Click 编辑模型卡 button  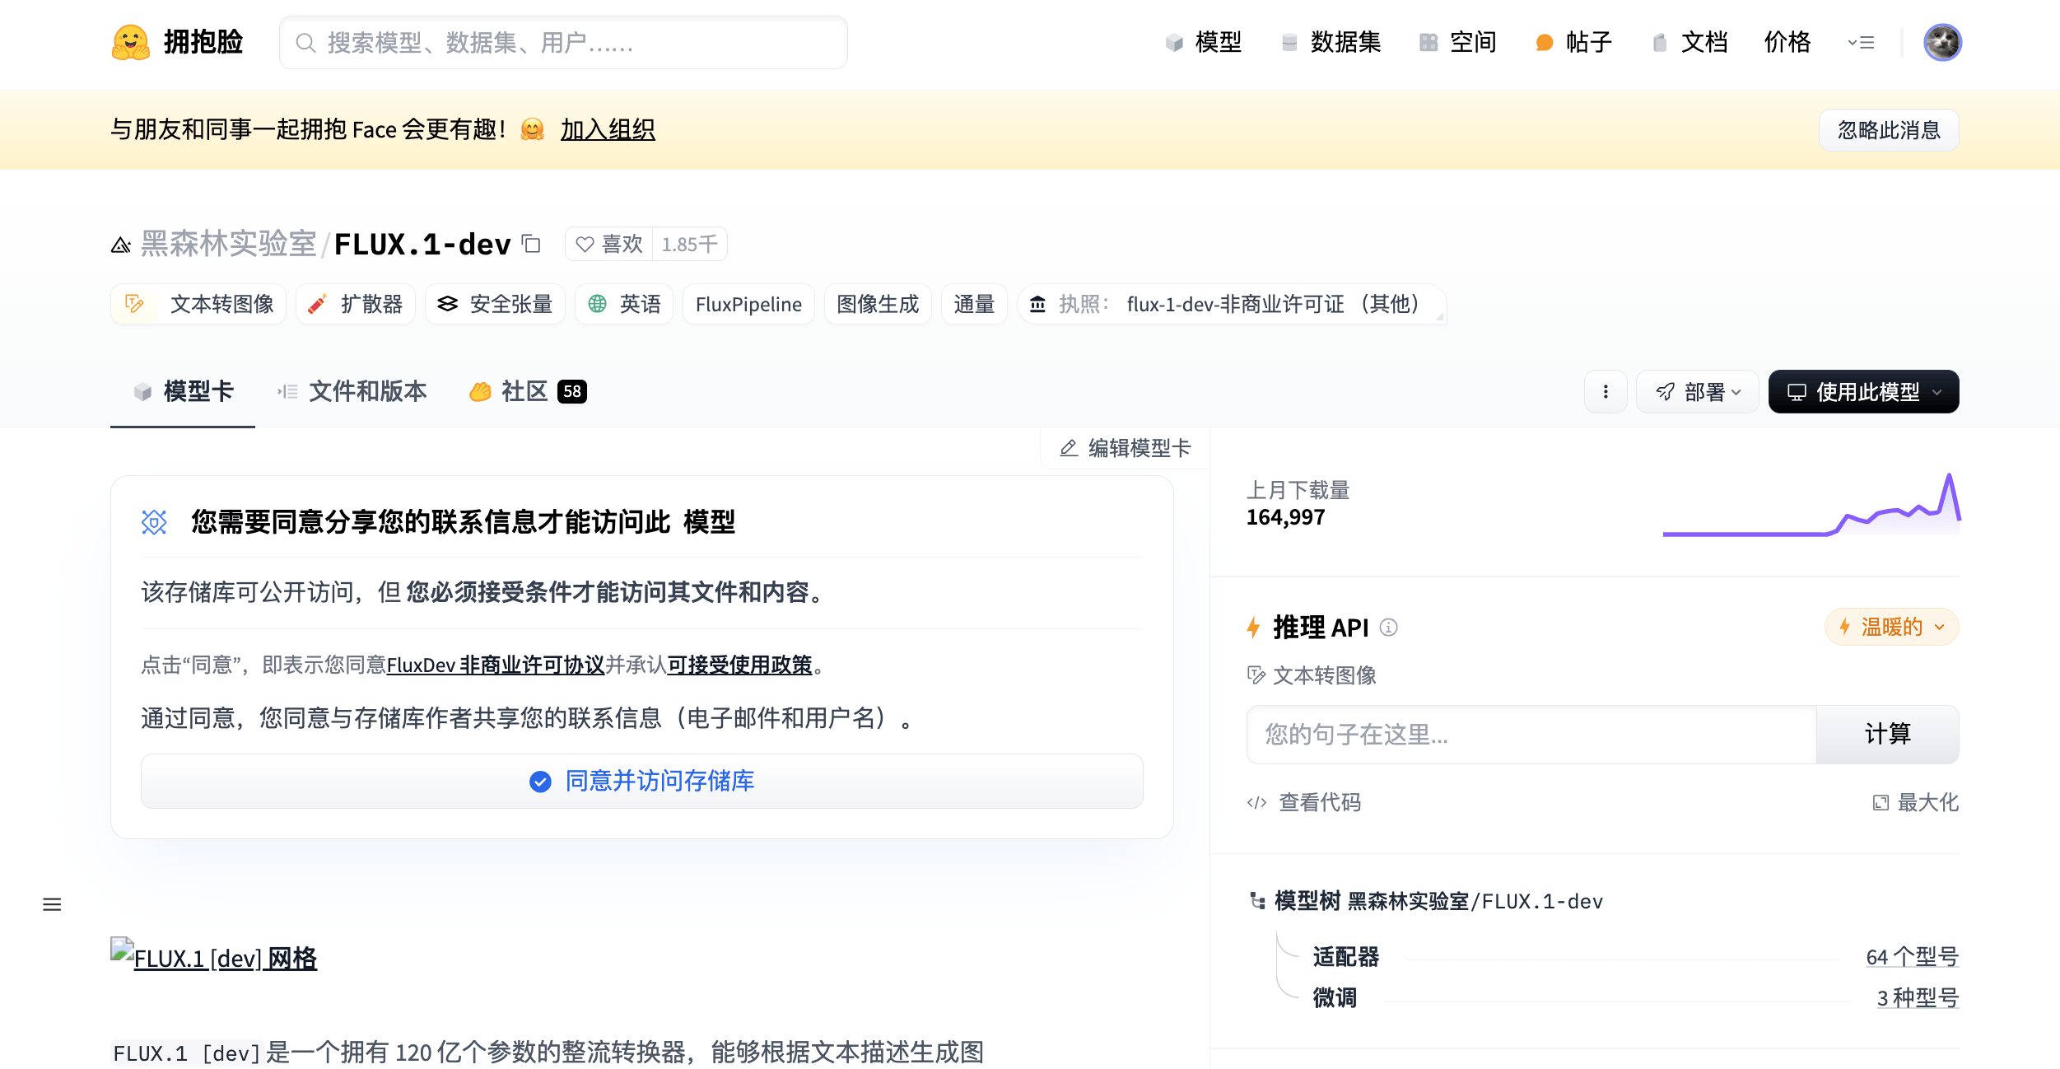(1126, 448)
